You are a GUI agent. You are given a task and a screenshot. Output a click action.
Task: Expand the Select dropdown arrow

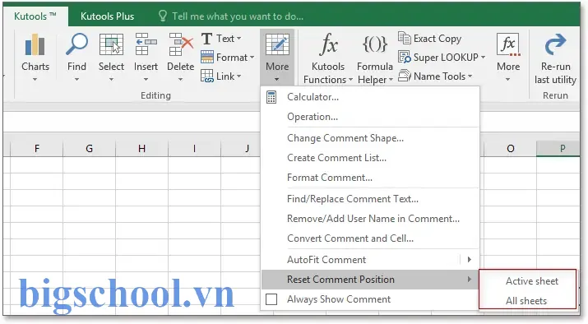111,80
